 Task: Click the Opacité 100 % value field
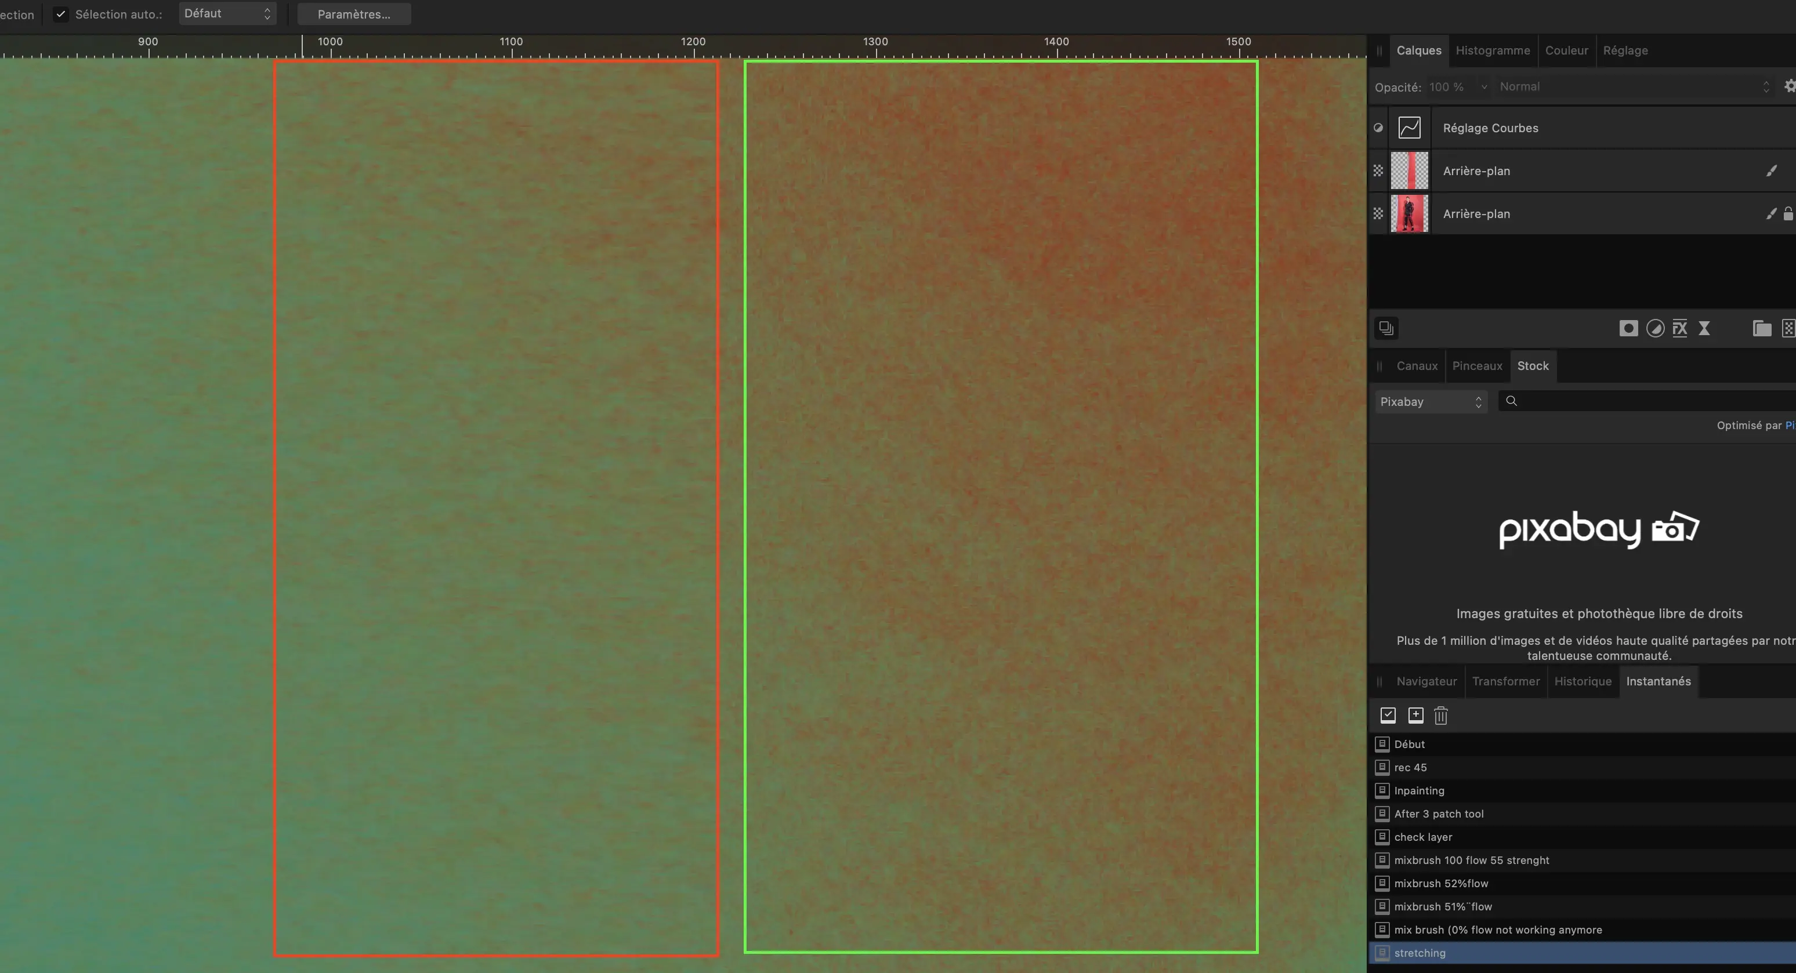(x=1447, y=87)
